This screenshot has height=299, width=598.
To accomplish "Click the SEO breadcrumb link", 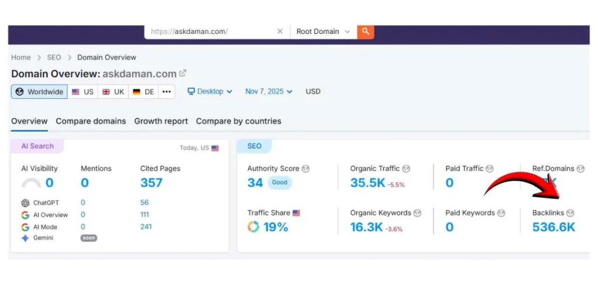I will [54, 57].
